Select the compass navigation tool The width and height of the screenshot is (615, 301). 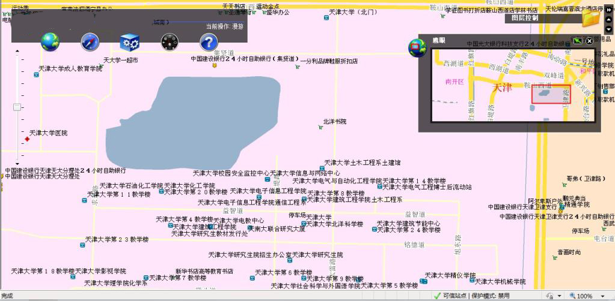pyautogui.click(x=90, y=42)
